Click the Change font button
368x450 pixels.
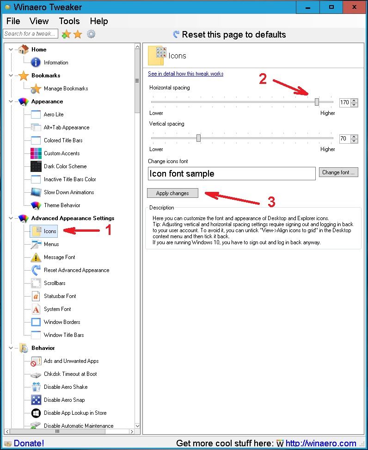pyautogui.click(x=338, y=172)
